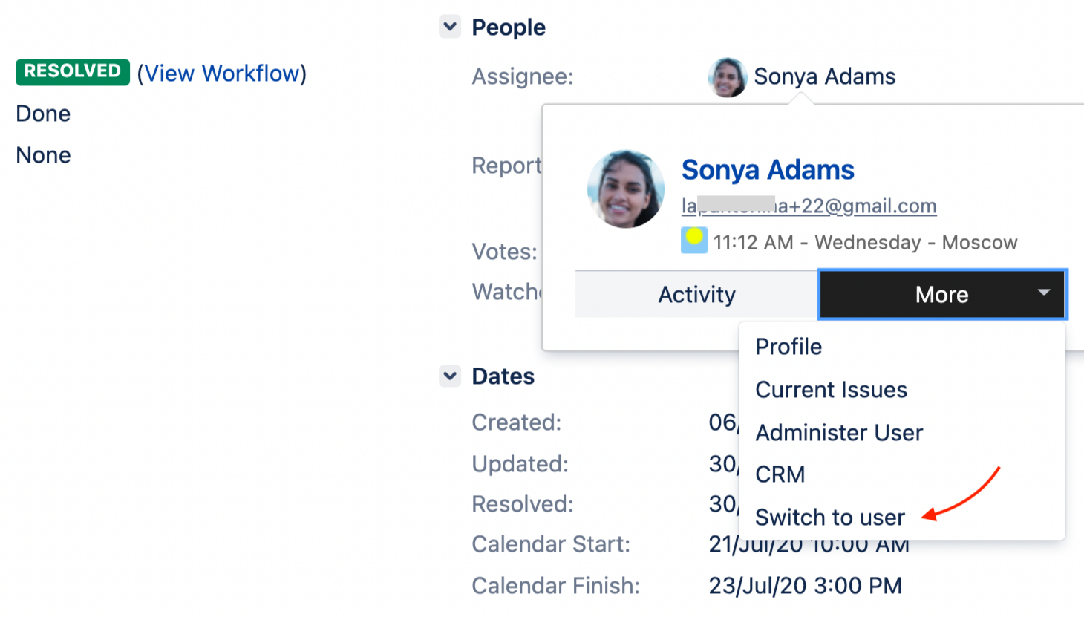Open Sonya's large profile photo

pos(626,189)
